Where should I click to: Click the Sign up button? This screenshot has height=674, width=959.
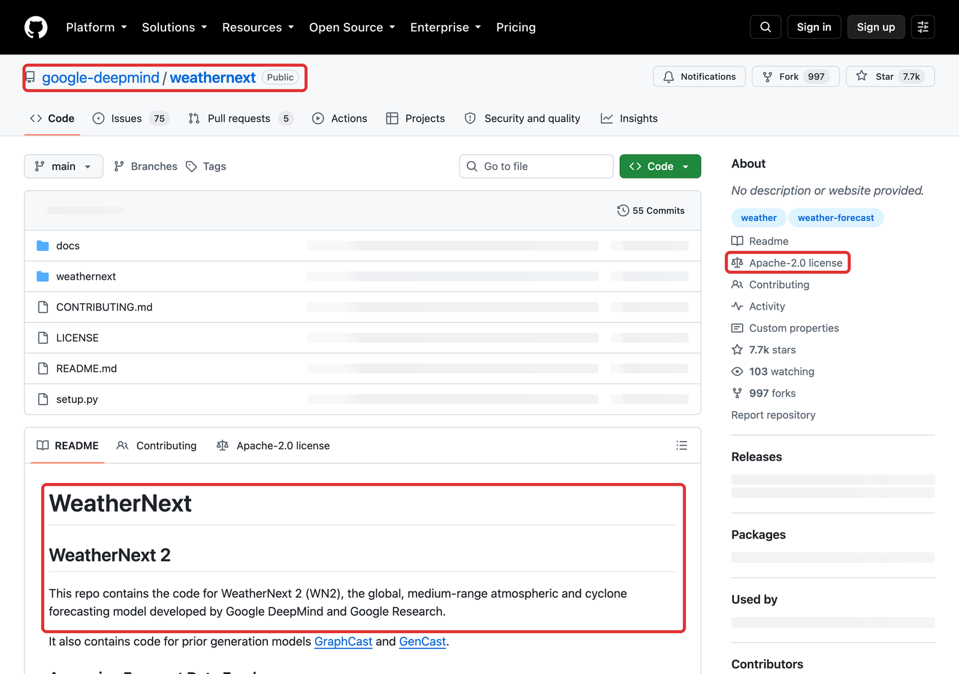coord(876,27)
